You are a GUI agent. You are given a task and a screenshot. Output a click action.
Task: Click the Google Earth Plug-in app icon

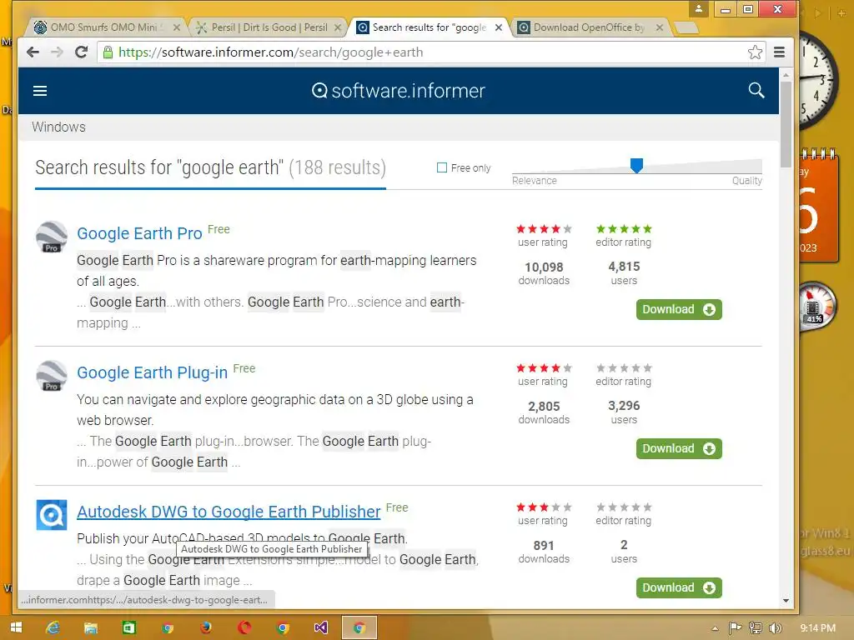tap(51, 376)
